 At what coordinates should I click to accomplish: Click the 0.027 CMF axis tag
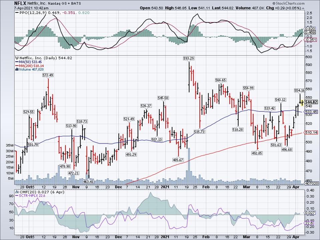point(310,213)
